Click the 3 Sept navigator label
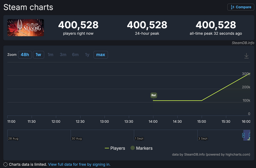256x168 pixels. click(203, 139)
